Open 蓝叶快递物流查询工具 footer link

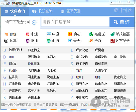coord(16,105)
